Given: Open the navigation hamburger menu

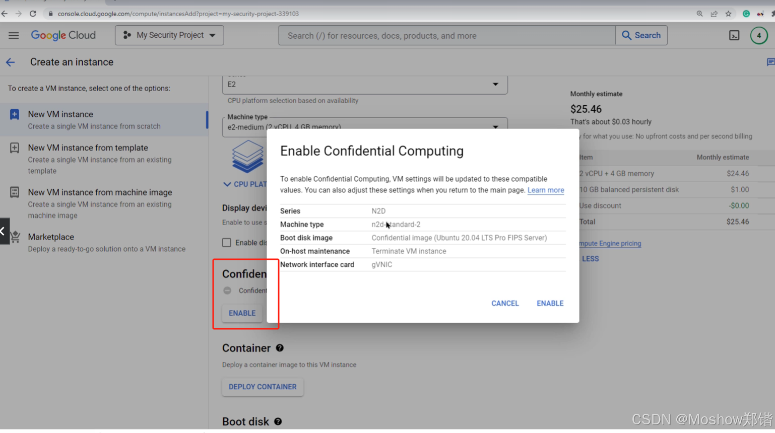Looking at the screenshot, I should pyautogui.click(x=14, y=35).
